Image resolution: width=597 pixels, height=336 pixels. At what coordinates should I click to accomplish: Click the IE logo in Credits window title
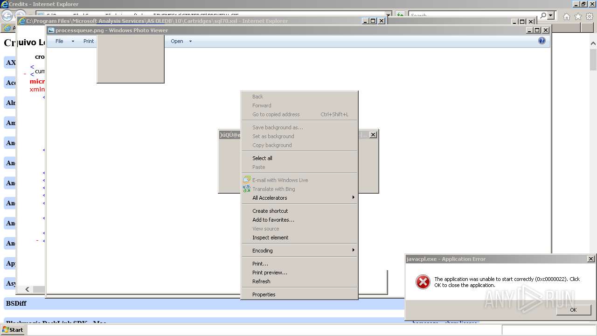pos(4,4)
